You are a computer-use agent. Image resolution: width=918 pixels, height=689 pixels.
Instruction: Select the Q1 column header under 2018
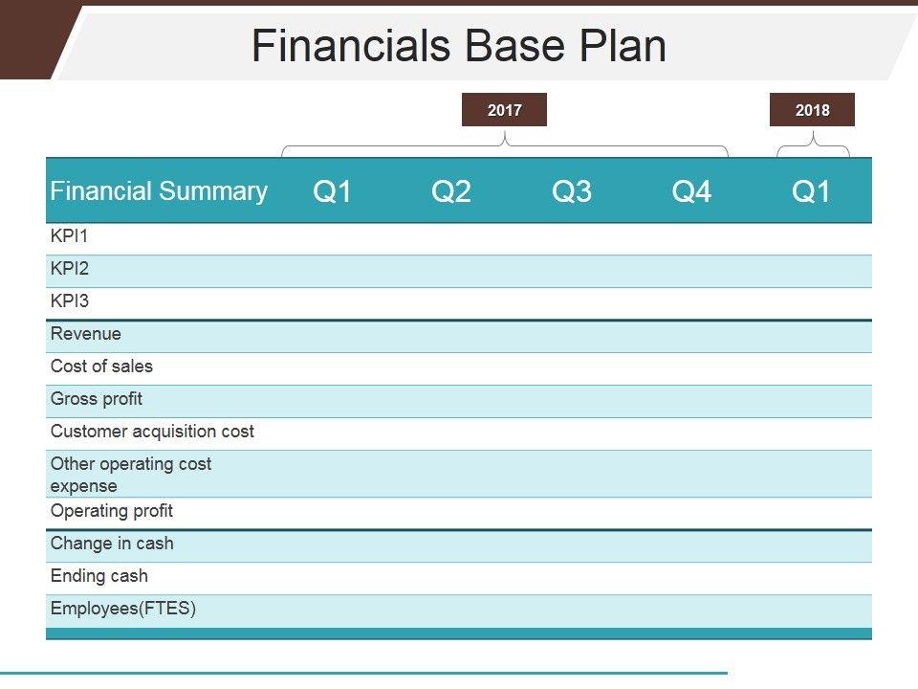click(x=812, y=192)
